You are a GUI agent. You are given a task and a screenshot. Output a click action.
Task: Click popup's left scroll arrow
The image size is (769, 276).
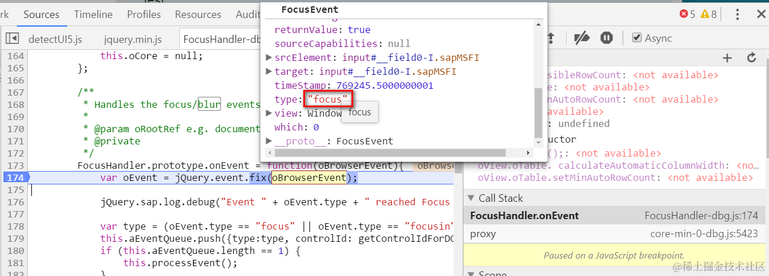[269, 152]
